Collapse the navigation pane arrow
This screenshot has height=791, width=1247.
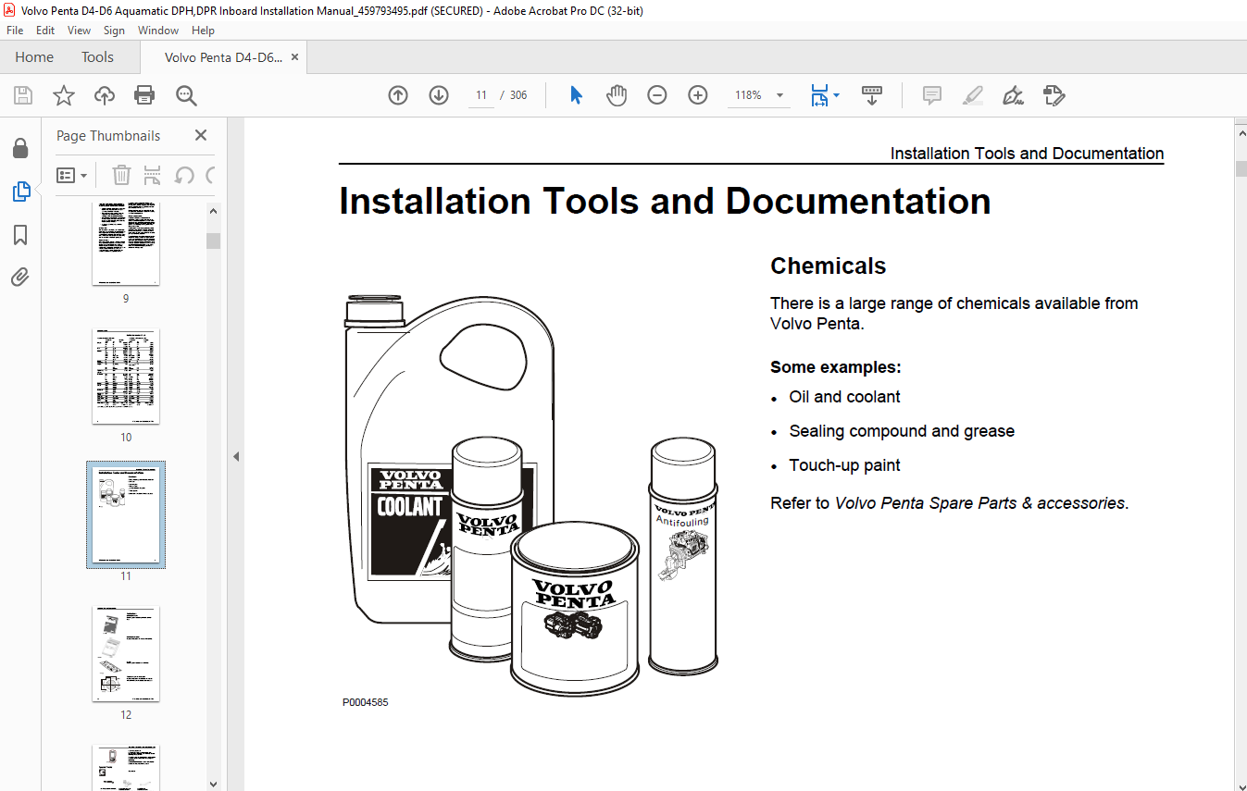click(x=235, y=456)
